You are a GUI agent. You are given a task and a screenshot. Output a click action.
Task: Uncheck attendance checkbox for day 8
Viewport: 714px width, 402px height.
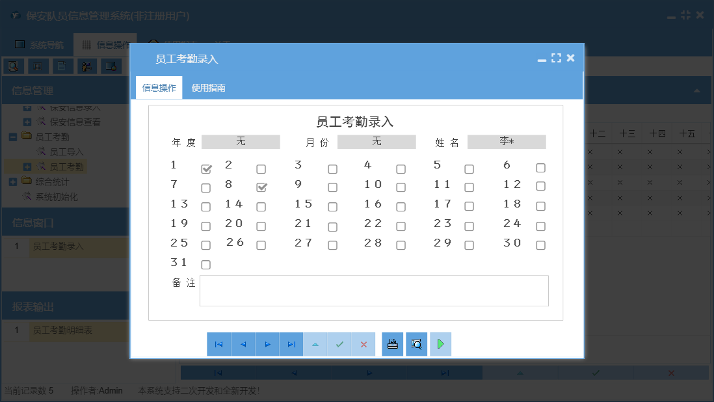(x=261, y=188)
